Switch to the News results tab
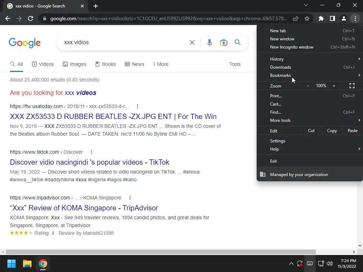This screenshot has height=272, width=363. pos(134,64)
